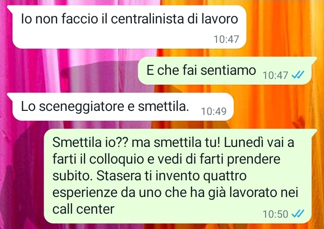Click the pink wallpaper area left of the "E che fai sentiamo" bubble

click(68, 71)
